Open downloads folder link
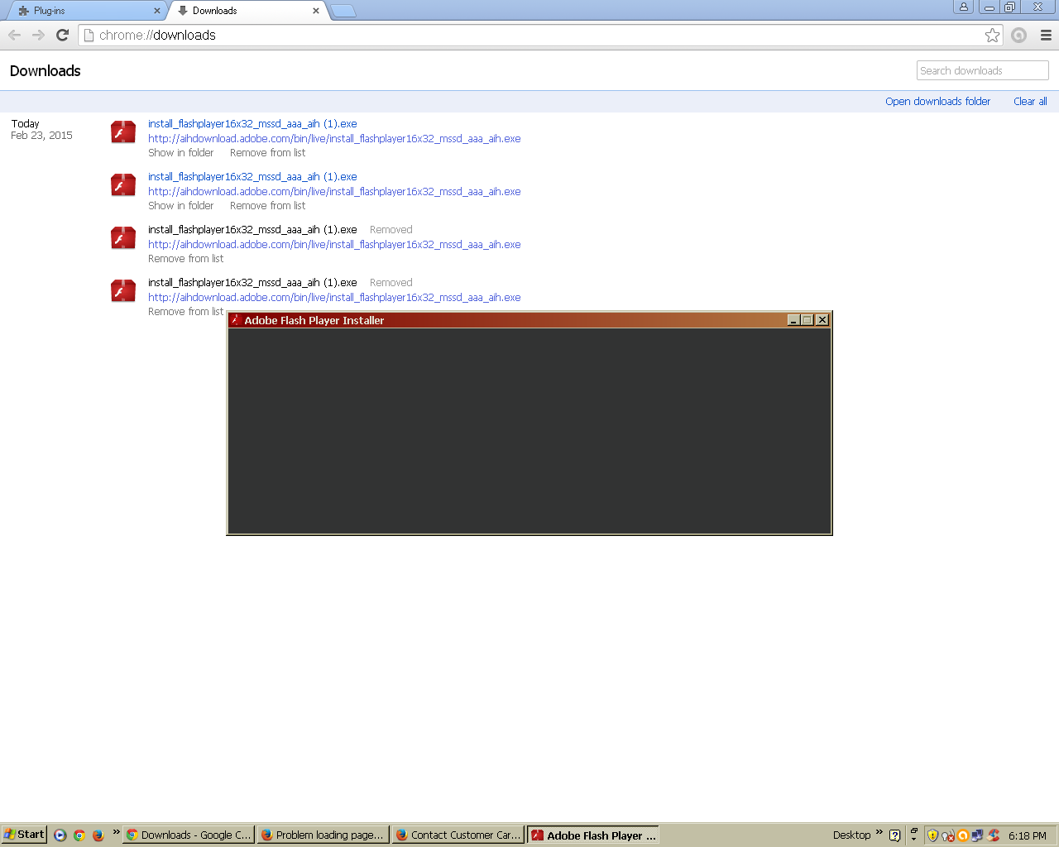The image size is (1059, 847). (937, 101)
